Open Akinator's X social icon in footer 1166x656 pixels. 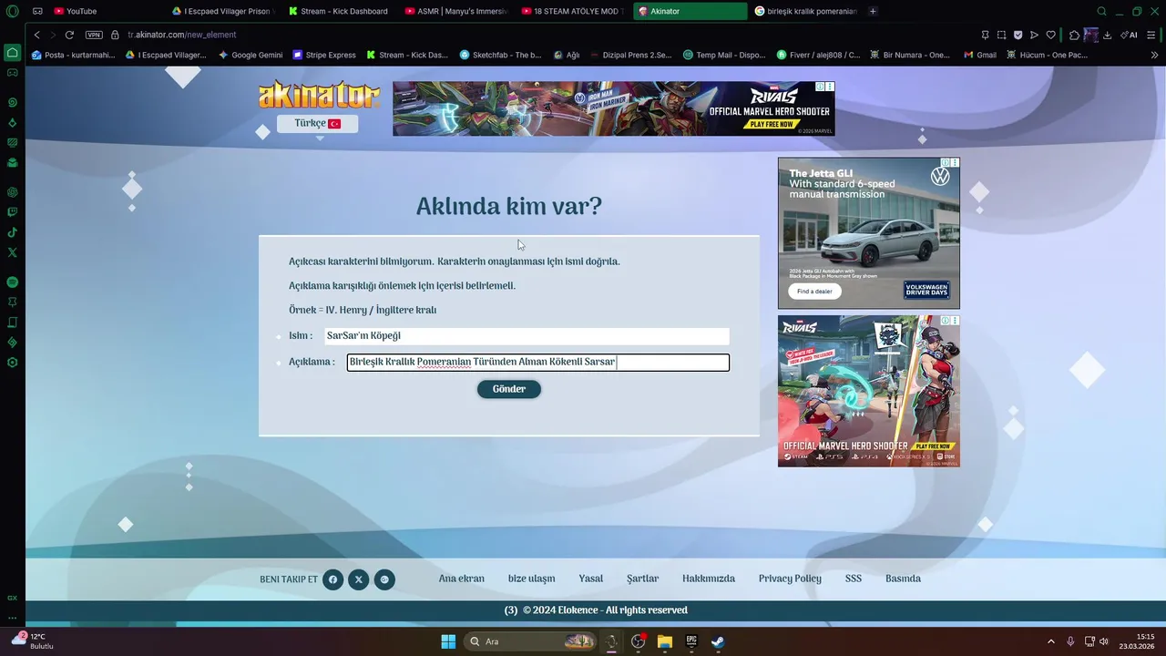359,579
